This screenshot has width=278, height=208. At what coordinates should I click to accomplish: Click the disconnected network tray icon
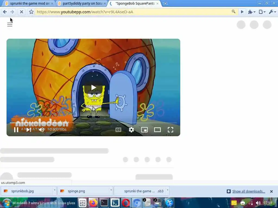coord(251,203)
